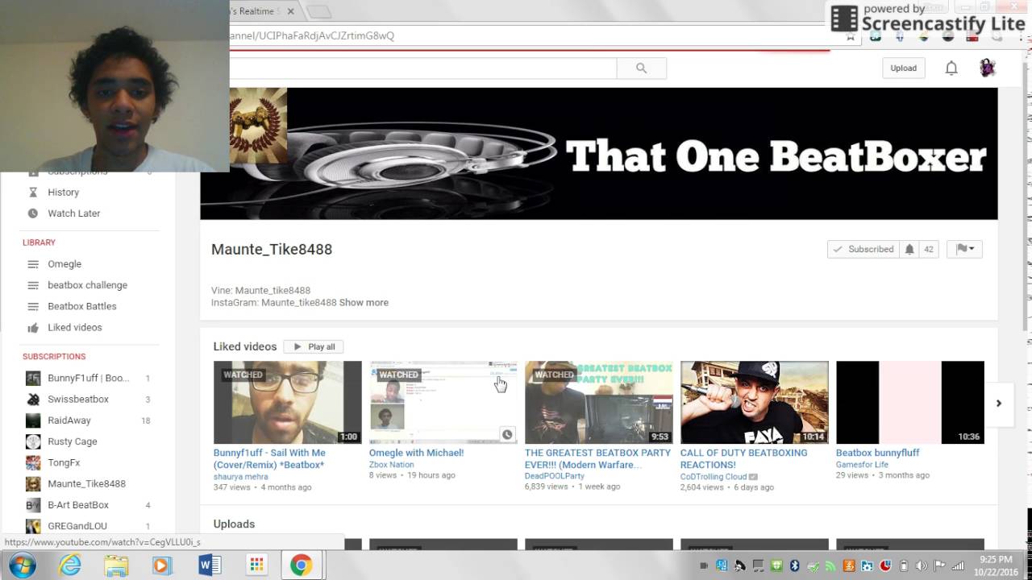Open Bunnyf1uff Sail With Me video thumbnail

[288, 402]
